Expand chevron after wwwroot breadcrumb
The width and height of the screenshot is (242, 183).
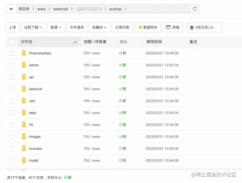72,9
